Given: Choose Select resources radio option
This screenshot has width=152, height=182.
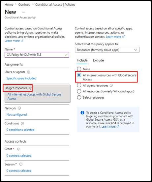Looking at the screenshot, I should point(79,97).
